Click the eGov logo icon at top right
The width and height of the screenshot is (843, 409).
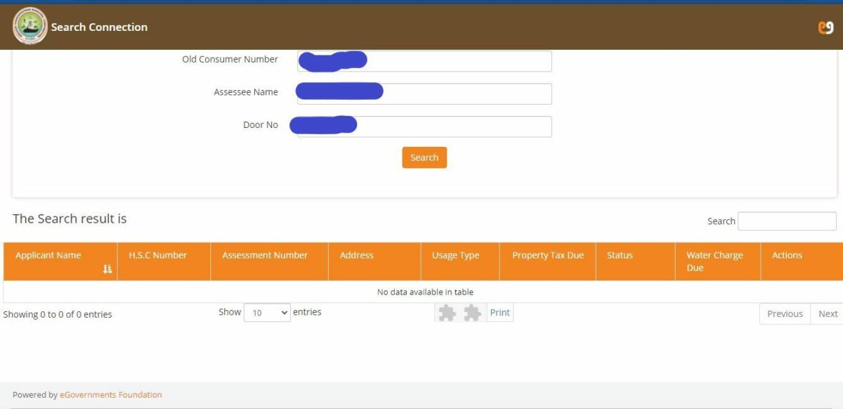point(825,27)
